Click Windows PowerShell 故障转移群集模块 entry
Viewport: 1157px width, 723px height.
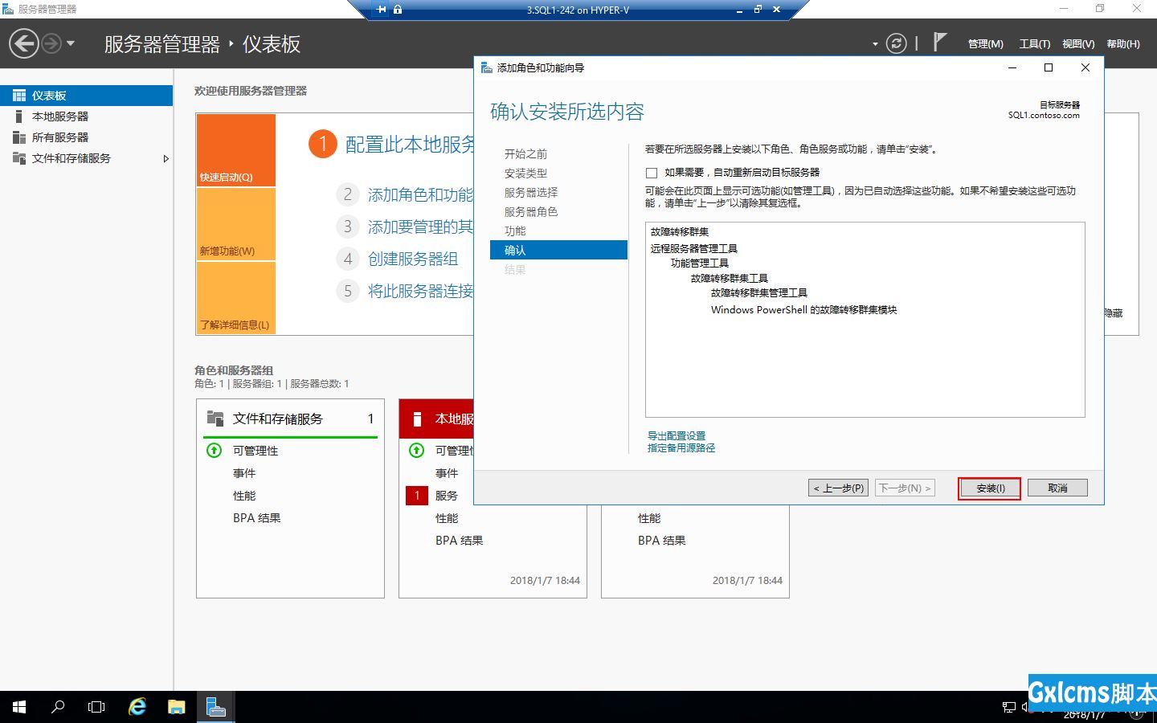[803, 309]
